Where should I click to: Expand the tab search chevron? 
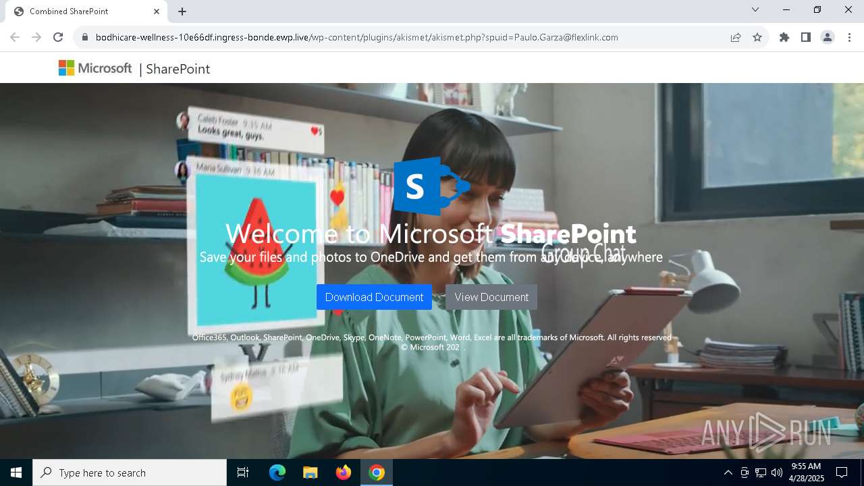pos(755,9)
